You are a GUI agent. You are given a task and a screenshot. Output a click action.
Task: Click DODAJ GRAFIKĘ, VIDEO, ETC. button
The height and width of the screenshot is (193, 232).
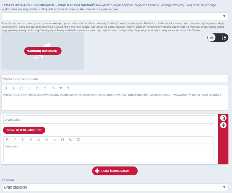click(x=24, y=130)
